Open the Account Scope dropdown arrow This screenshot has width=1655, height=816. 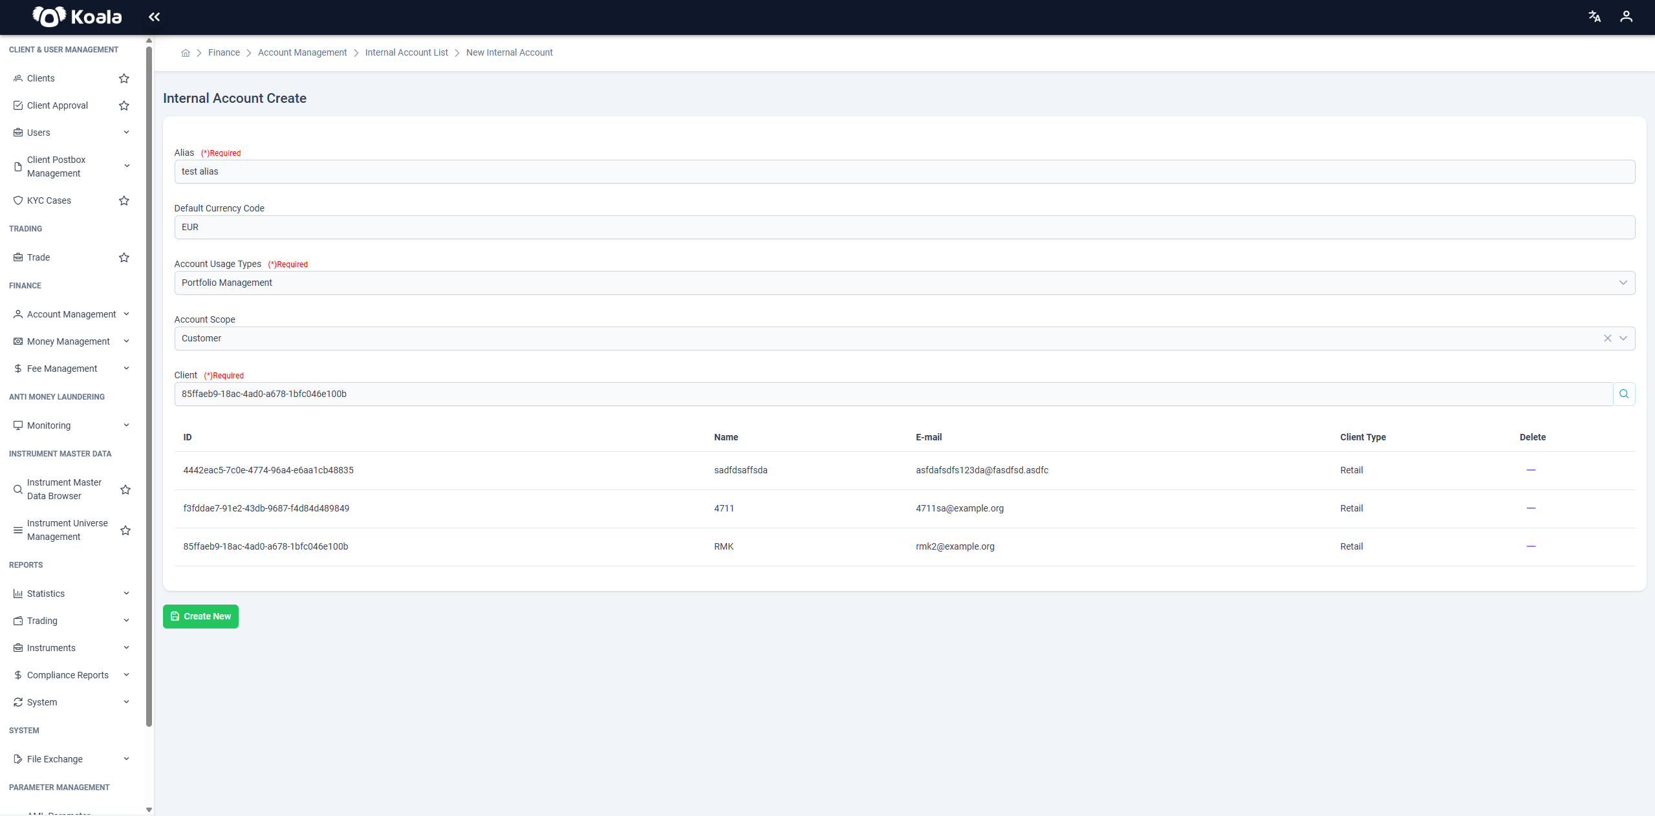(x=1623, y=338)
